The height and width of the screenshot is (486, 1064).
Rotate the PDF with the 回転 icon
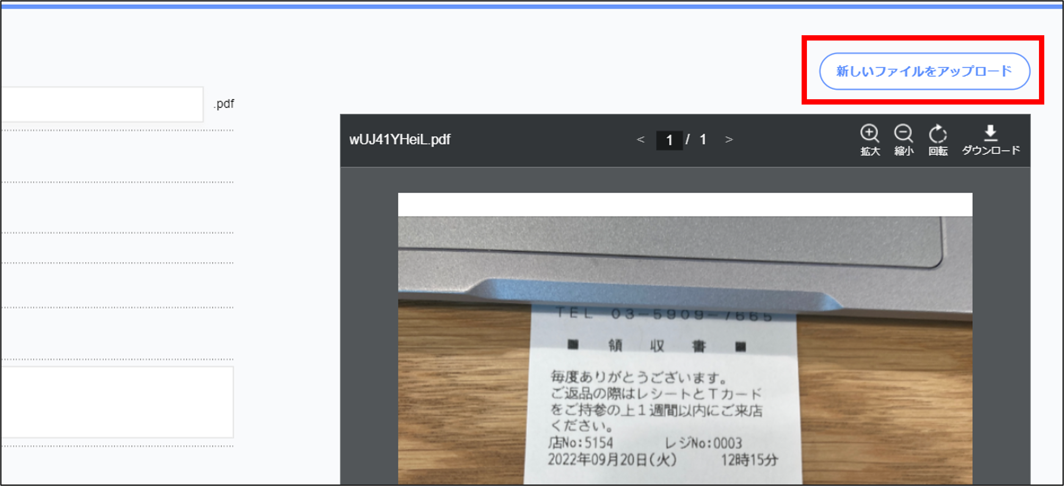coord(938,134)
